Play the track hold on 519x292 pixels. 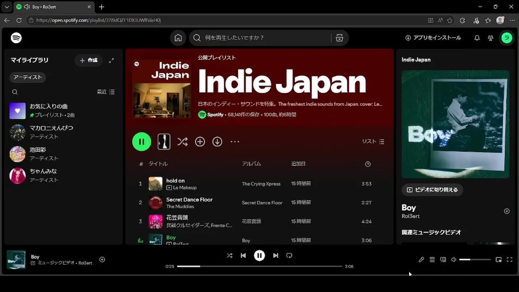click(x=175, y=180)
